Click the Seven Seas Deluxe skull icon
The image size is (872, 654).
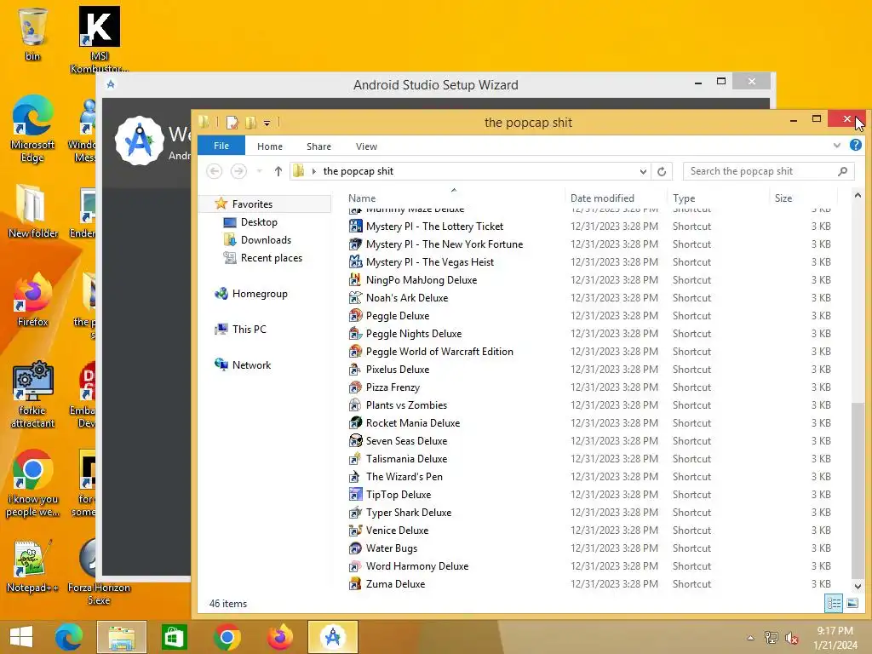[355, 441]
